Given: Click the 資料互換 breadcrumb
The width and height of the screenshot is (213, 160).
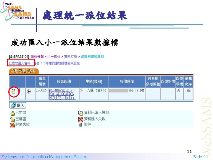Looking at the screenshot, I should coord(70,57).
